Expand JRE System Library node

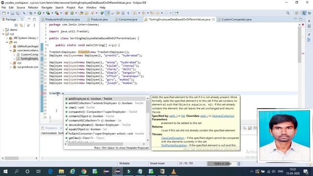(7, 38)
